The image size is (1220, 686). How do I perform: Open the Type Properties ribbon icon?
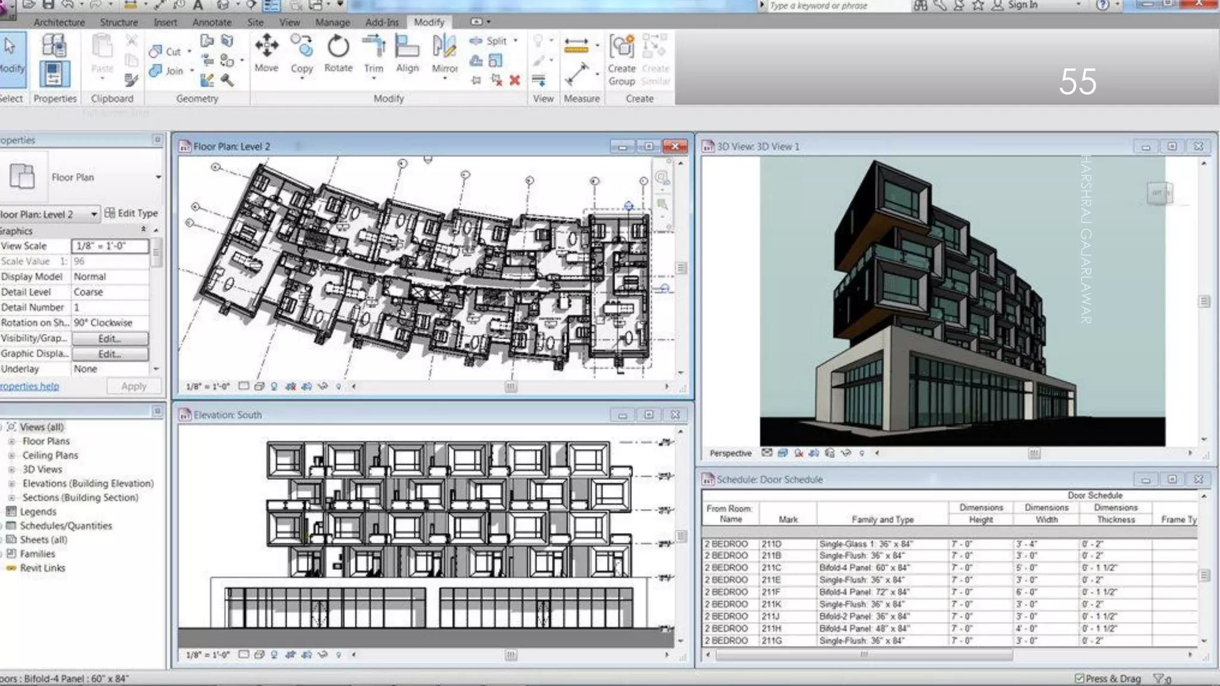[54, 45]
